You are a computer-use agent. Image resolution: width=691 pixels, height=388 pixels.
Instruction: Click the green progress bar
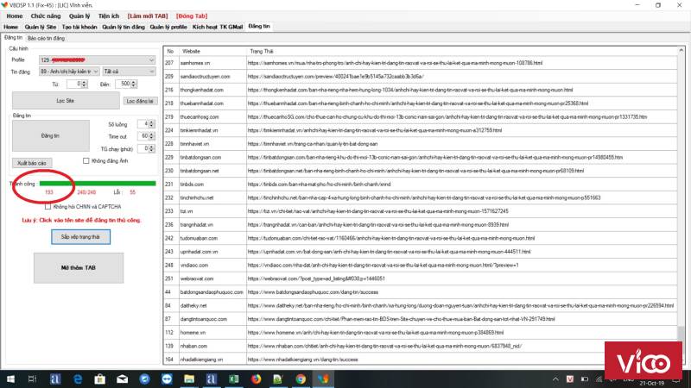click(x=98, y=184)
